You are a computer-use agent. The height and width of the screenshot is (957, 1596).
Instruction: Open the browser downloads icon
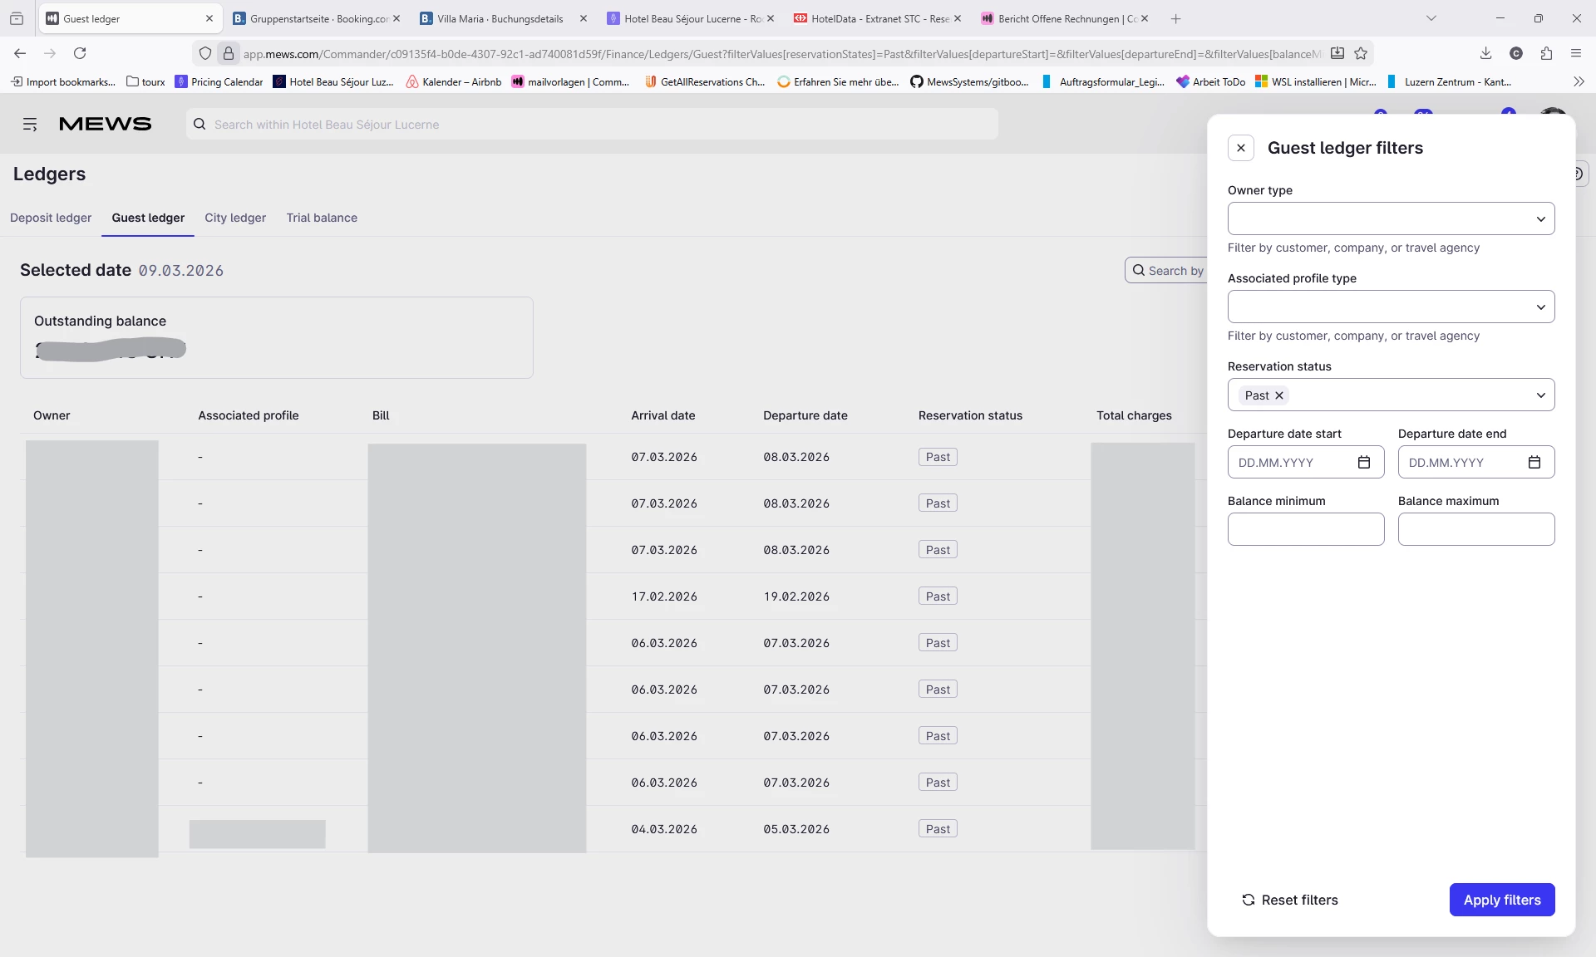point(1485,53)
